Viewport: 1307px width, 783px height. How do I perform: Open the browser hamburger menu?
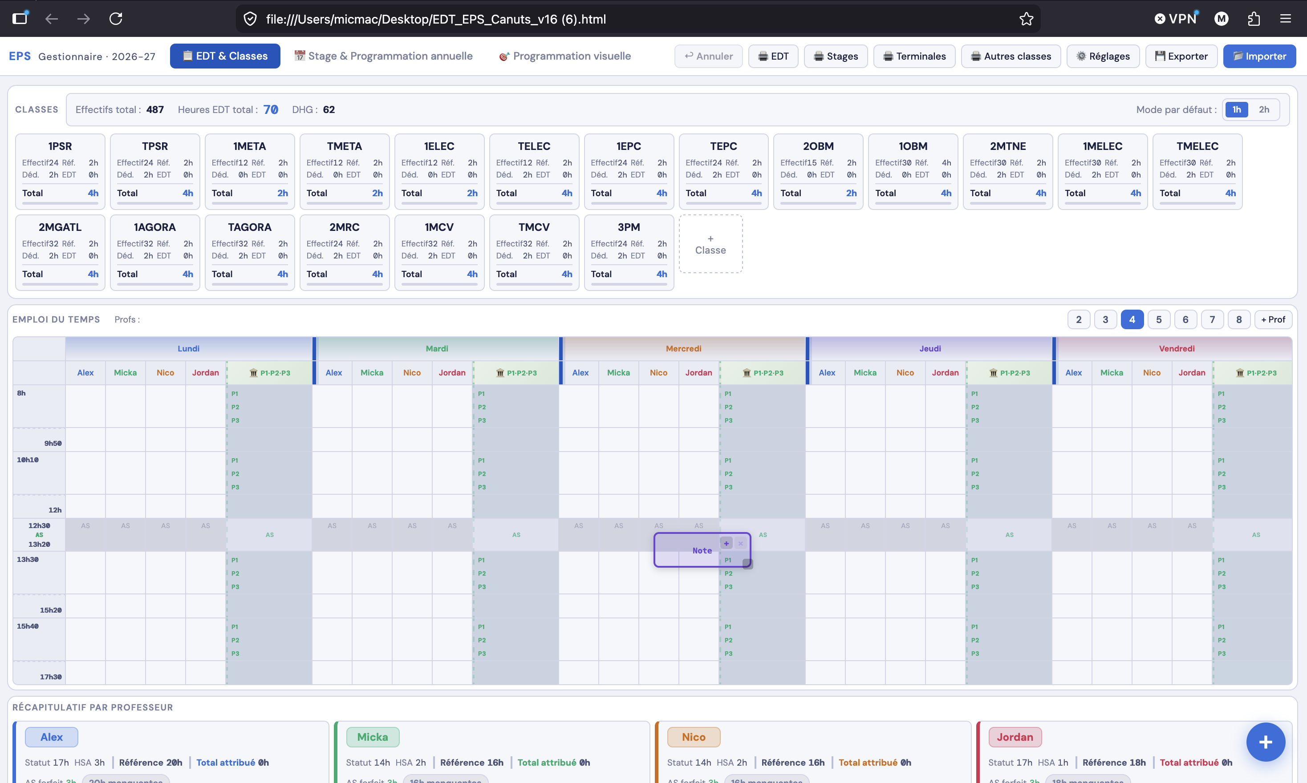coord(1285,19)
